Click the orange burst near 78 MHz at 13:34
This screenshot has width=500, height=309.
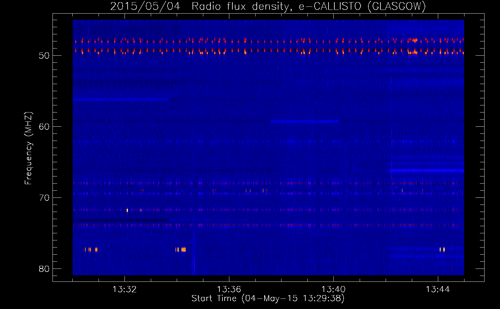point(181,249)
